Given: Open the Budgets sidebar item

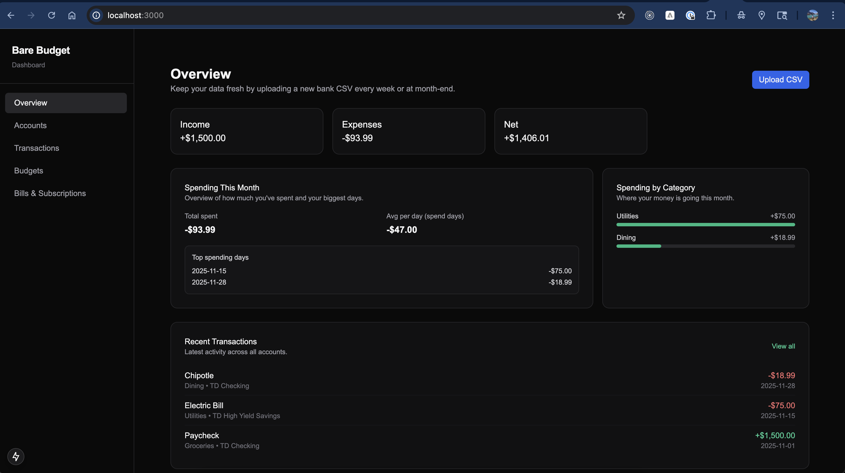Looking at the screenshot, I should click(x=29, y=171).
